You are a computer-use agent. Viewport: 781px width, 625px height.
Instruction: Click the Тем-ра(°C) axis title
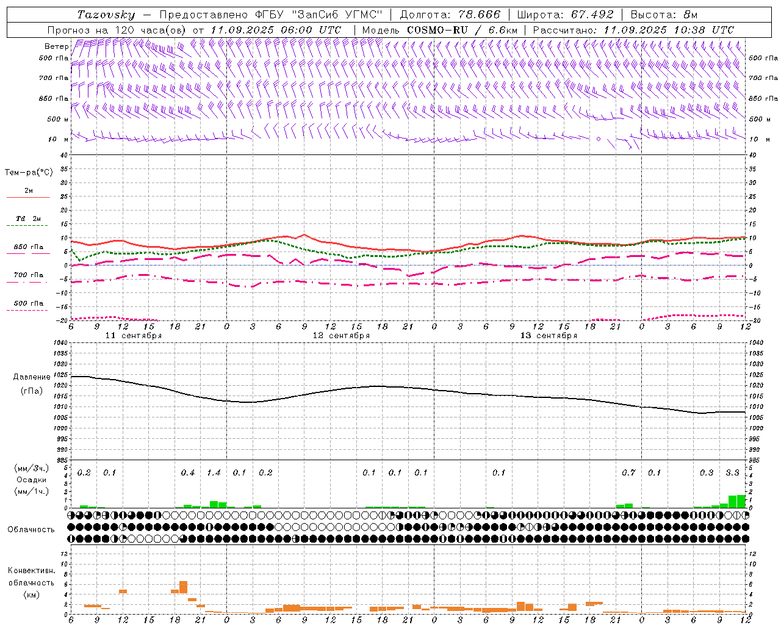[29, 173]
